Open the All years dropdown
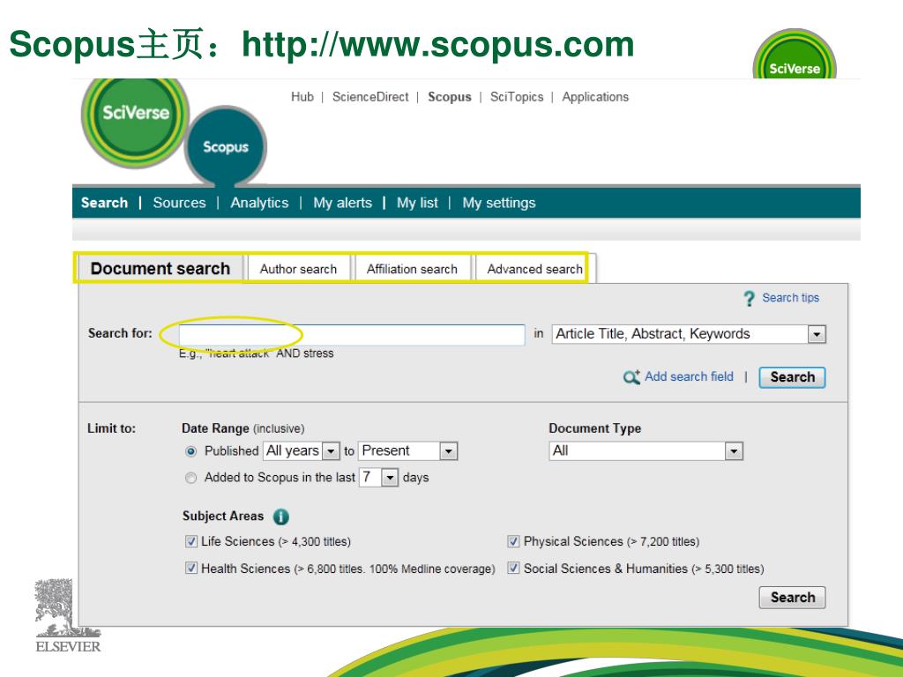 coord(301,450)
